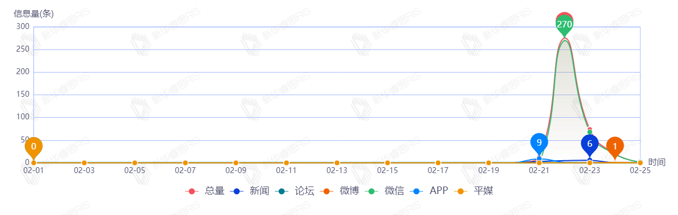Toggle the 新闻 series in the legend
The height and width of the screenshot is (215, 678).
pyautogui.click(x=250, y=191)
